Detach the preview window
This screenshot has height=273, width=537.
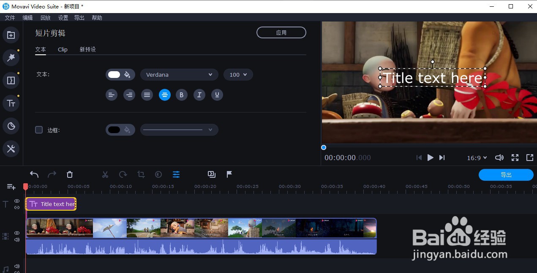(530, 158)
